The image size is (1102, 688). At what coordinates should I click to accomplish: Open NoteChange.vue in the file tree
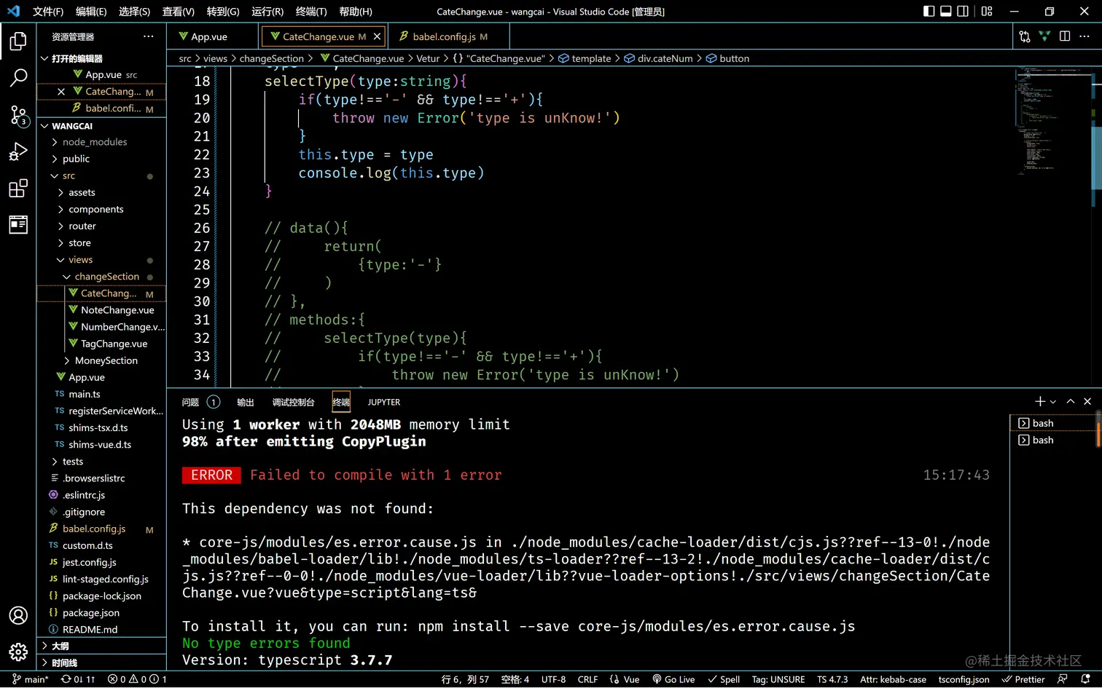click(x=117, y=310)
